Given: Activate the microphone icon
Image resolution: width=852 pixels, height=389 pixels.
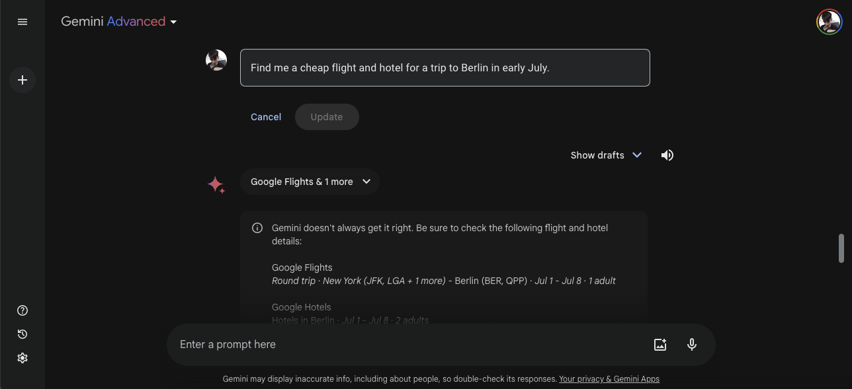Looking at the screenshot, I should [x=692, y=344].
